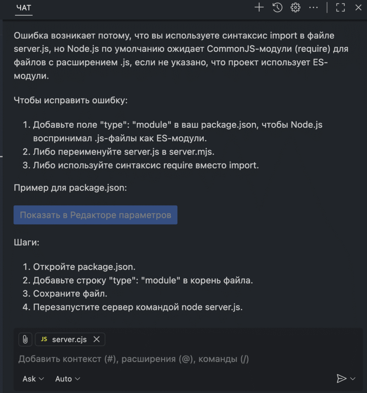Close the chat panel
Image resolution: width=367 pixels, height=393 pixels.
[358, 7]
